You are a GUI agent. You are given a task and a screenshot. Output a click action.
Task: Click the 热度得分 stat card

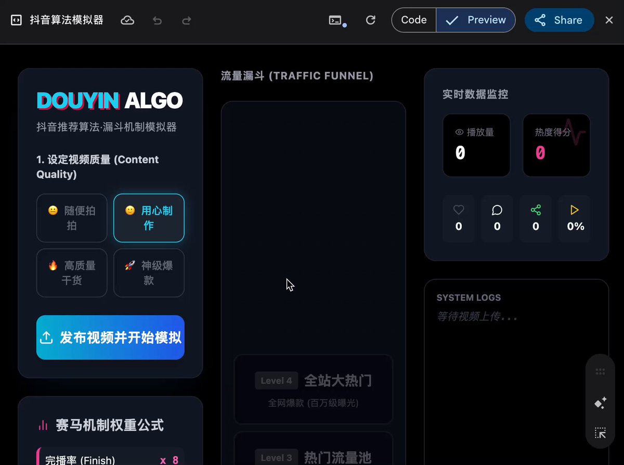[x=556, y=145]
